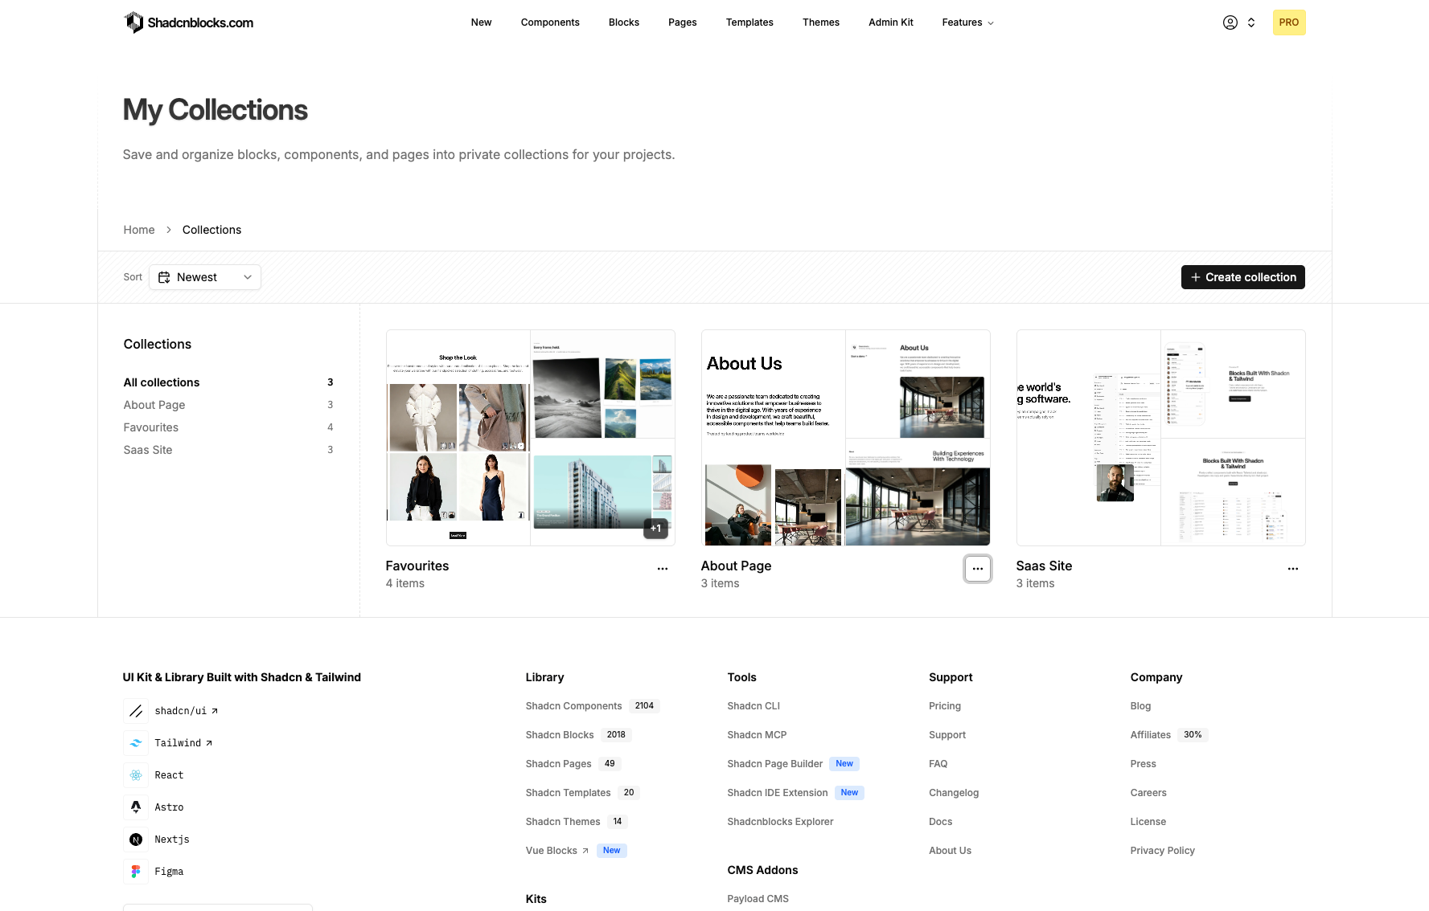Click the shadcn/ui slash icon
Image resolution: width=1429 pixels, height=911 pixels.
click(136, 711)
